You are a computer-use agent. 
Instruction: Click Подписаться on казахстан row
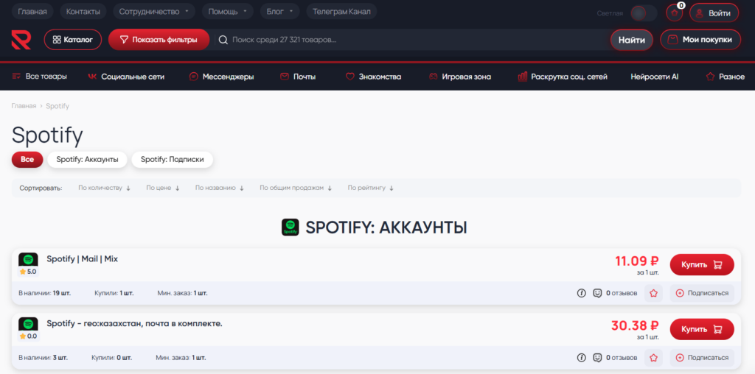(702, 358)
